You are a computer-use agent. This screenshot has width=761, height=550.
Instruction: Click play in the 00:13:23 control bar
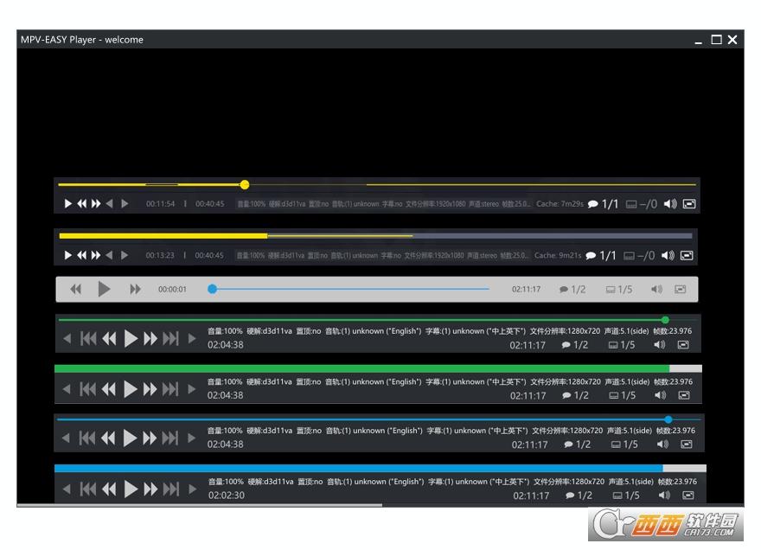tap(68, 255)
